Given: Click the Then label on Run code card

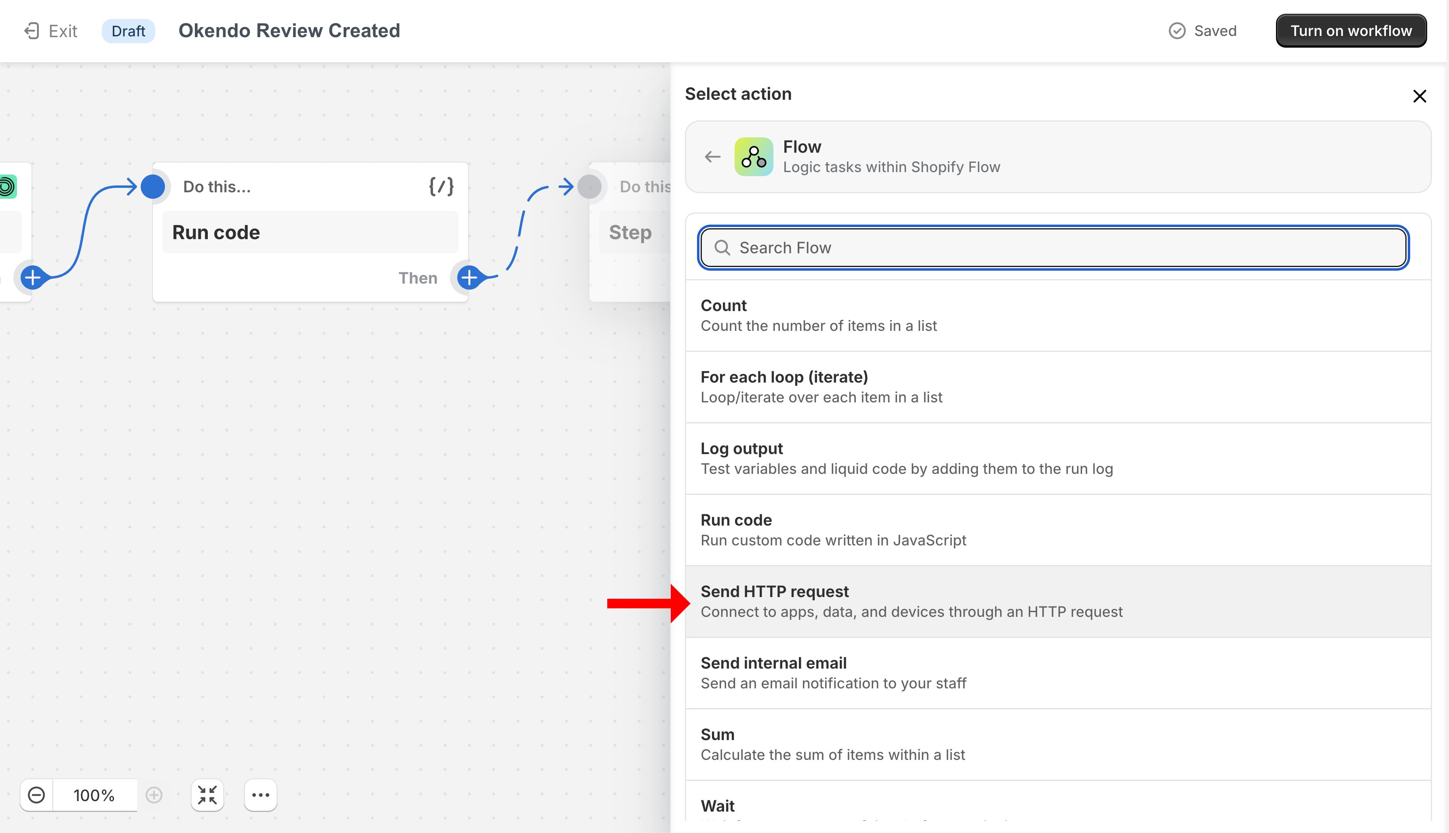Looking at the screenshot, I should pos(418,278).
